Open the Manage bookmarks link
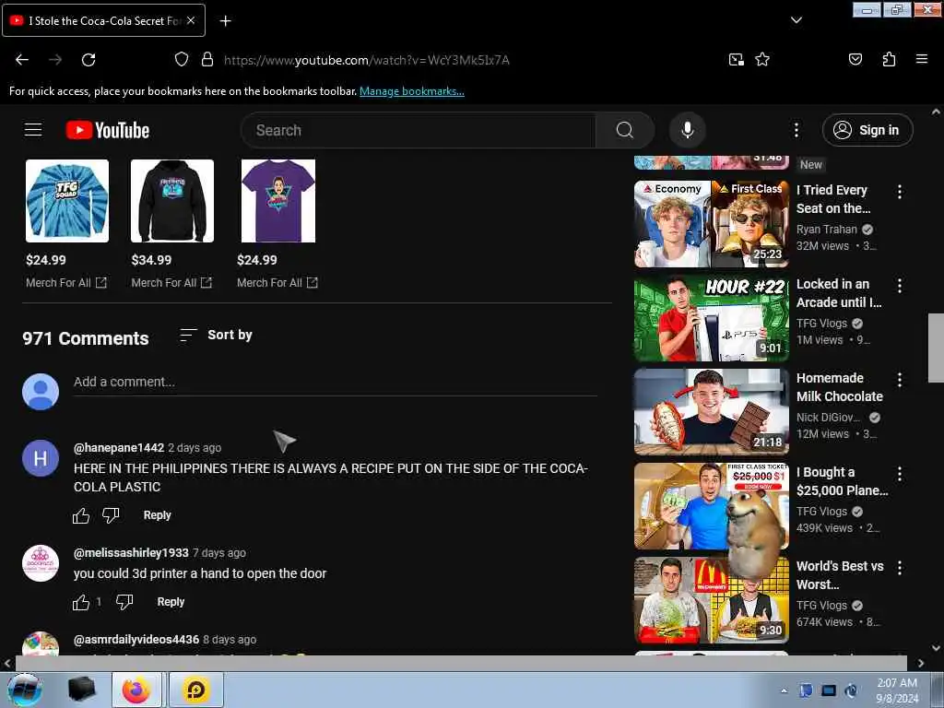Screen dimensions: 944x708 tap(412, 91)
